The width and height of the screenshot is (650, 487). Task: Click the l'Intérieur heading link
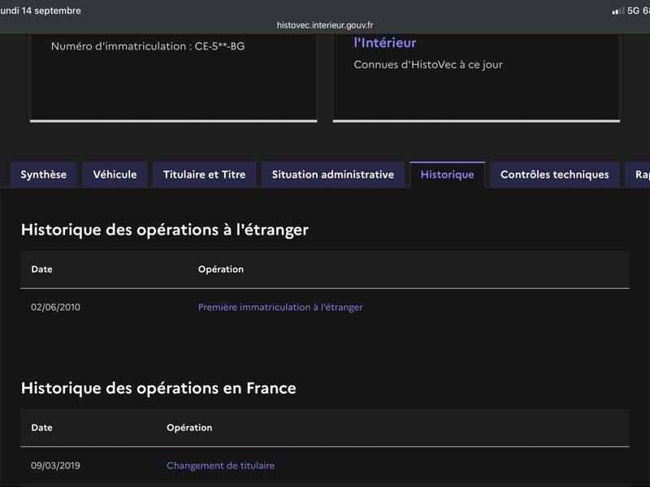[x=385, y=43]
